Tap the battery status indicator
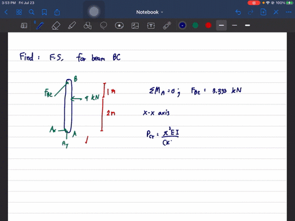Image resolution: width=295 pixels, height=221 pixels. [290, 3]
